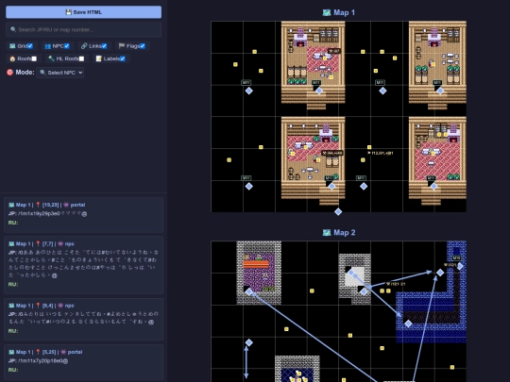This screenshot has height=382, width=510.
Task: Click the Map 2 heading
Action: click(x=339, y=233)
